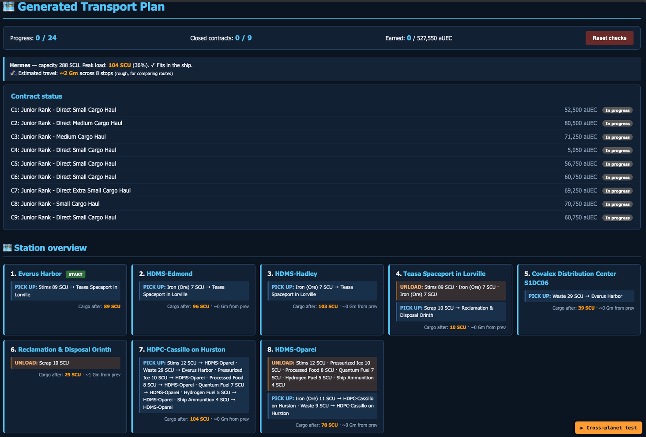Open Covalex Distribution Center S1DC06 link
646x437 pixels.
(x=570, y=278)
